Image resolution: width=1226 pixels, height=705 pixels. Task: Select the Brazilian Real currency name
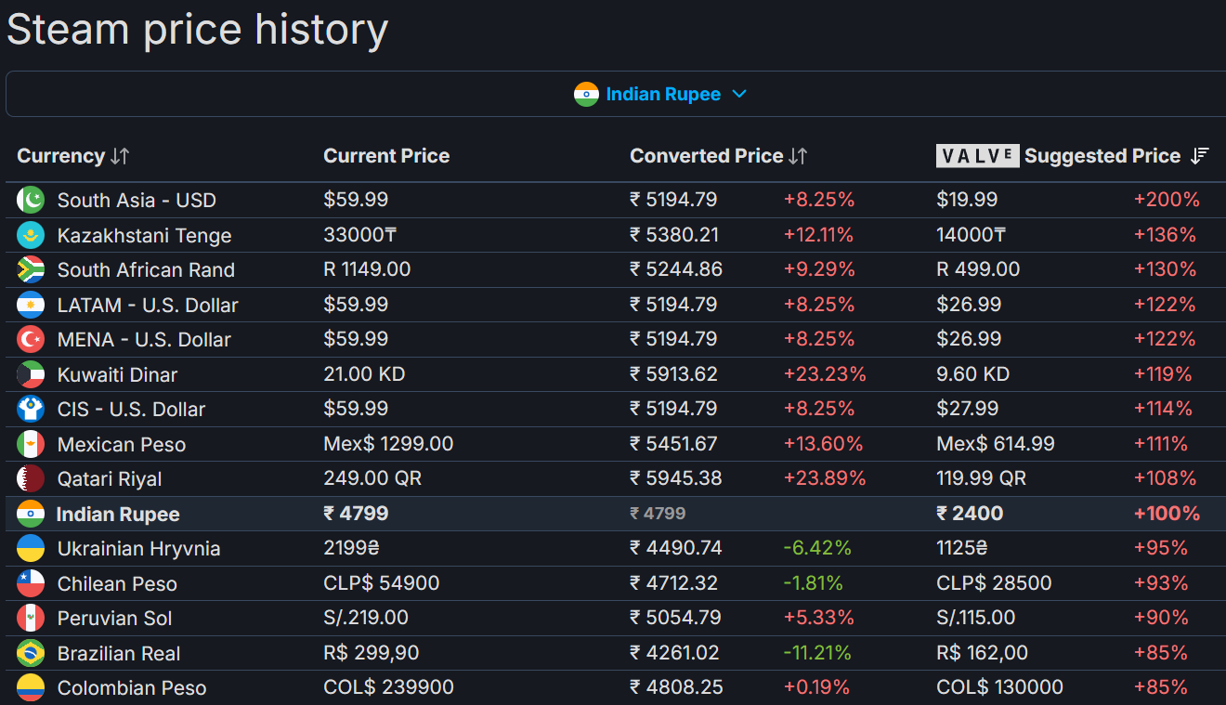point(119,654)
